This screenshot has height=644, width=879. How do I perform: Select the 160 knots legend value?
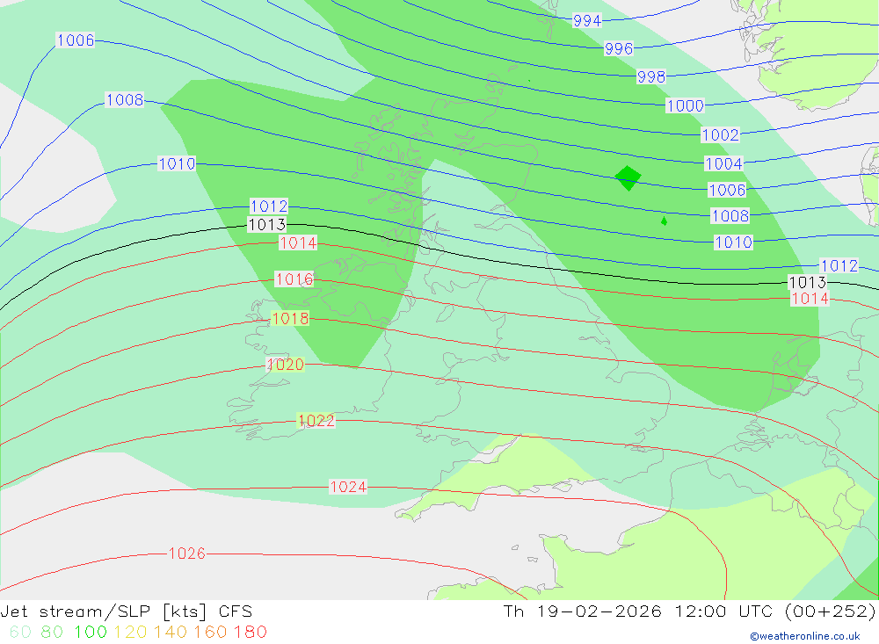click(210, 633)
